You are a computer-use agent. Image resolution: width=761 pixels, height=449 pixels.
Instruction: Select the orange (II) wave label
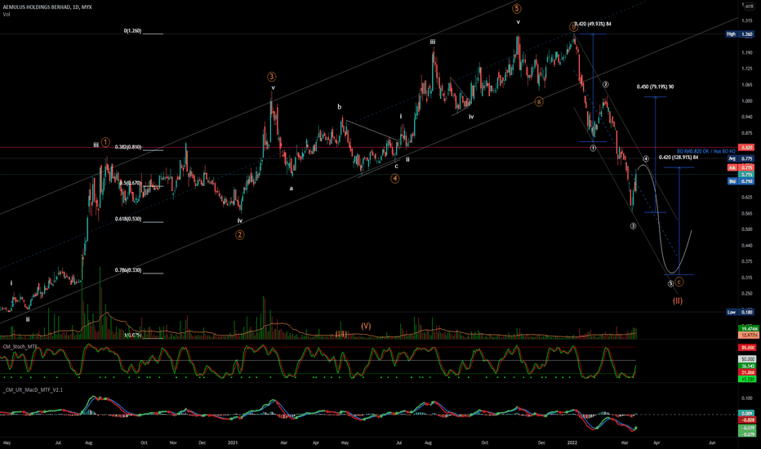678,300
